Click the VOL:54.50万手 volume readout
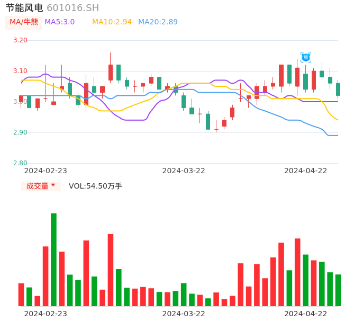Screen dimensions: 363x321 coord(95,186)
